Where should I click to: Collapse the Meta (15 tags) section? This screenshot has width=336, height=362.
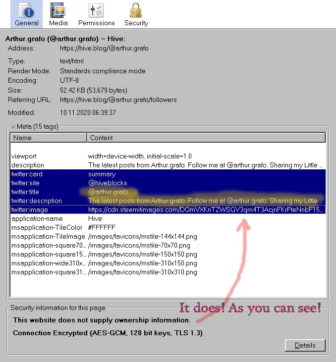click(x=13, y=127)
